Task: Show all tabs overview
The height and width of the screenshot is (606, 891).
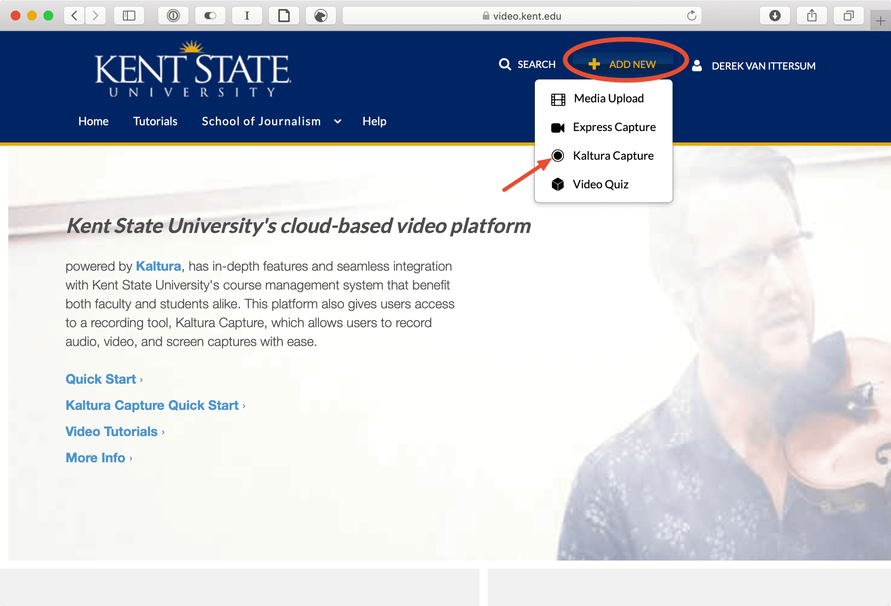Action: [x=849, y=16]
